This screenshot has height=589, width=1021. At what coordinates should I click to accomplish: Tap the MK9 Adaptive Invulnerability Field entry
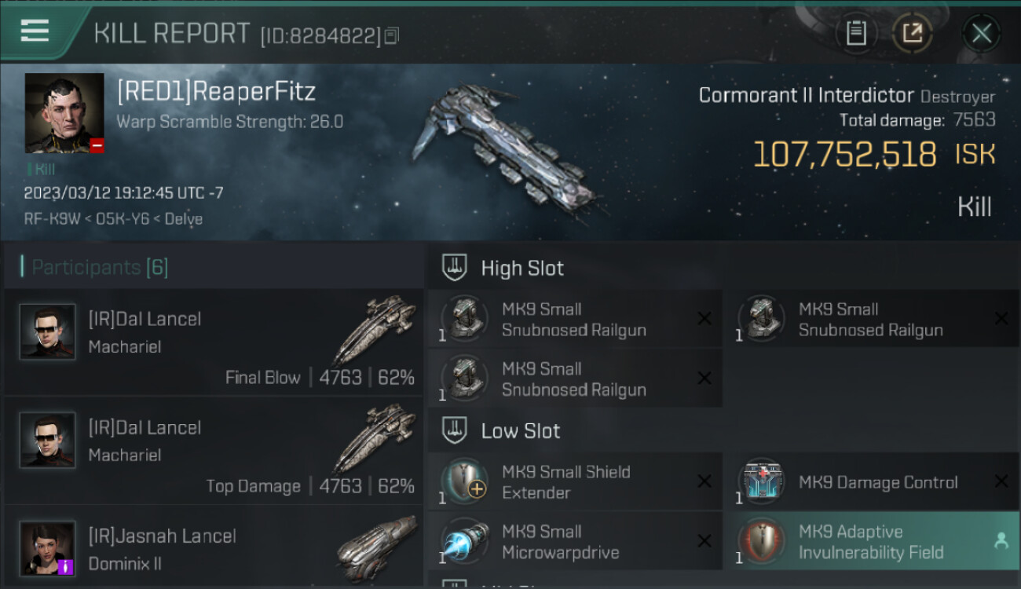click(x=871, y=541)
